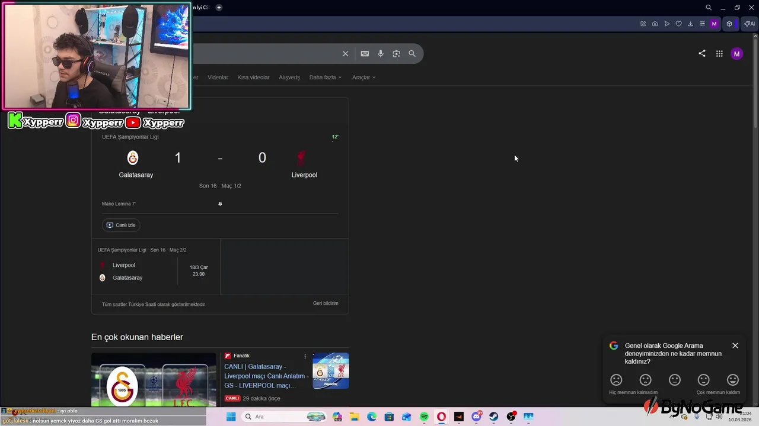Select the second slightly sad face rating
Image resolution: width=759 pixels, height=426 pixels.
pyautogui.click(x=645, y=380)
